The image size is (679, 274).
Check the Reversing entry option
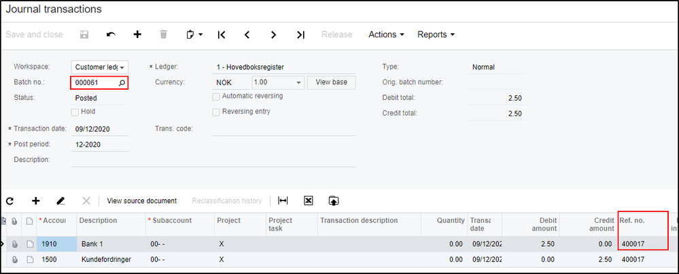point(216,112)
